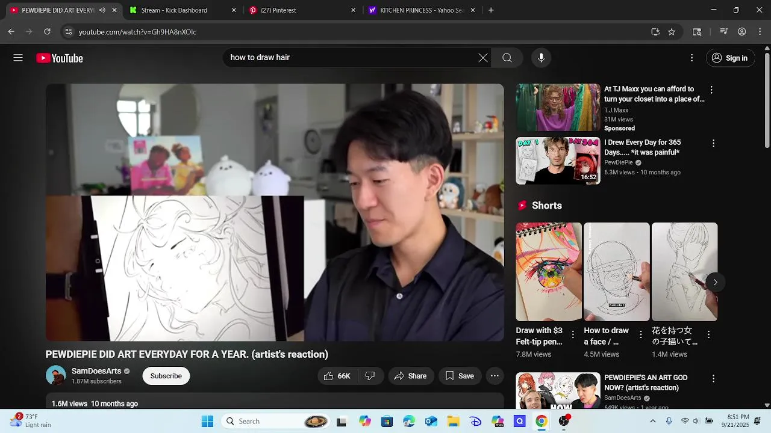Open Chrome three-dot menu

tap(760, 32)
